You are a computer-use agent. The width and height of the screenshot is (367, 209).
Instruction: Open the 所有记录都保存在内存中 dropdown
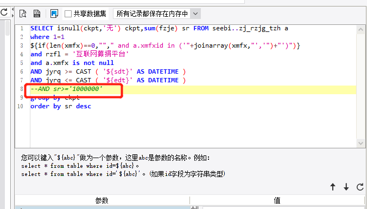[x=157, y=14]
